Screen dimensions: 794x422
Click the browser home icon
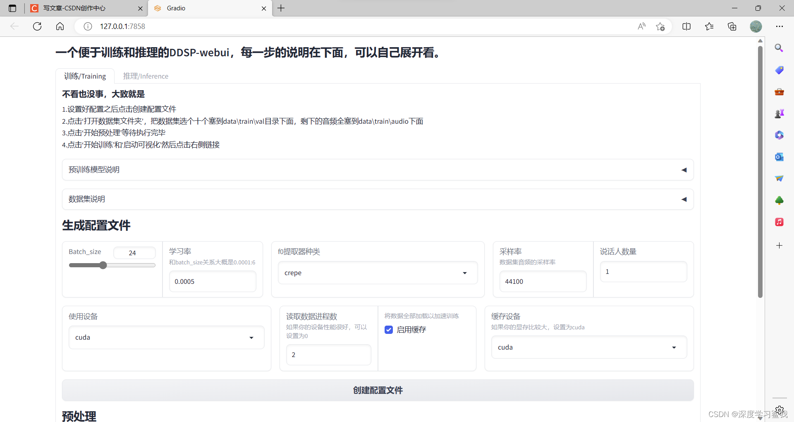pyautogui.click(x=60, y=26)
